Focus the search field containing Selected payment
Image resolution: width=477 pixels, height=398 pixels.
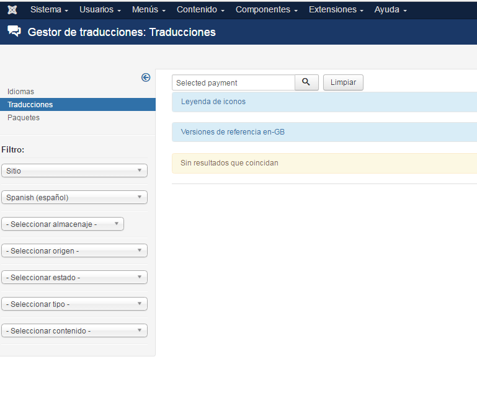click(233, 82)
